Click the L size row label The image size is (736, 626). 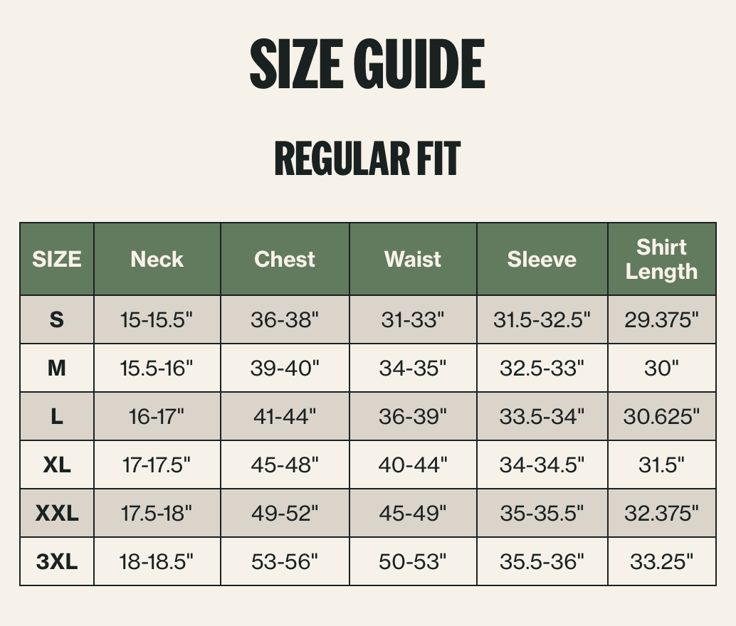[57, 416]
